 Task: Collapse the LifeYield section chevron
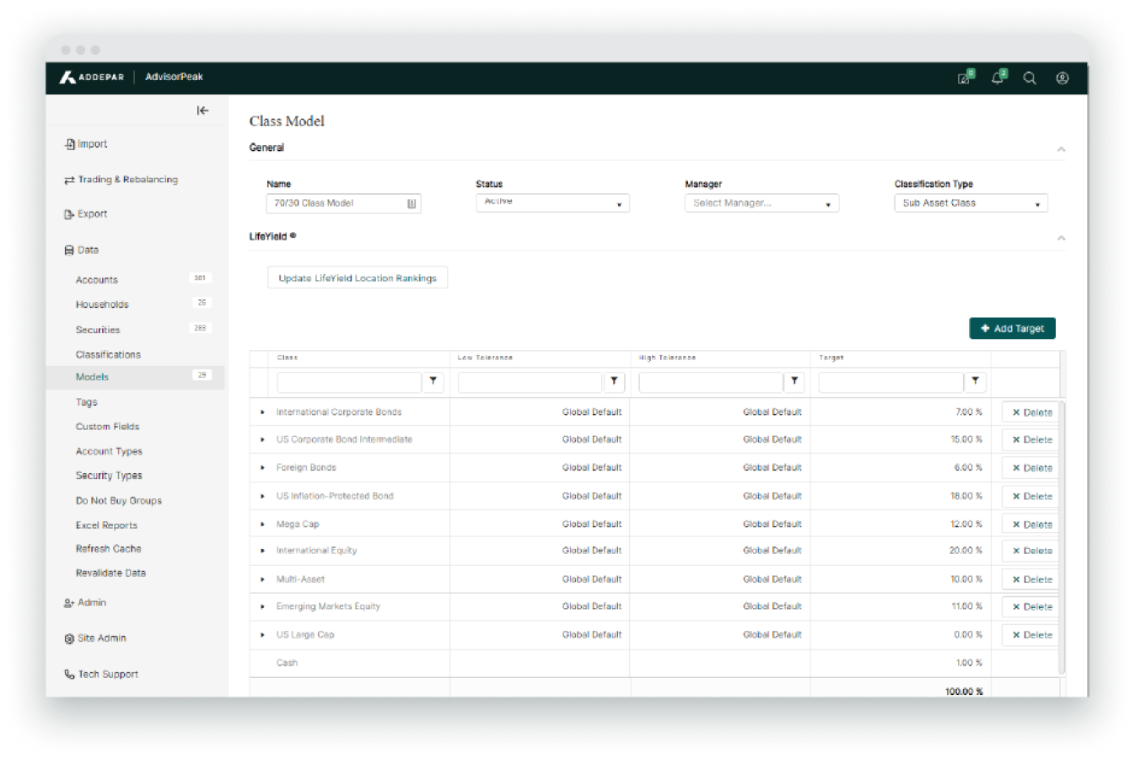pos(1061,238)
